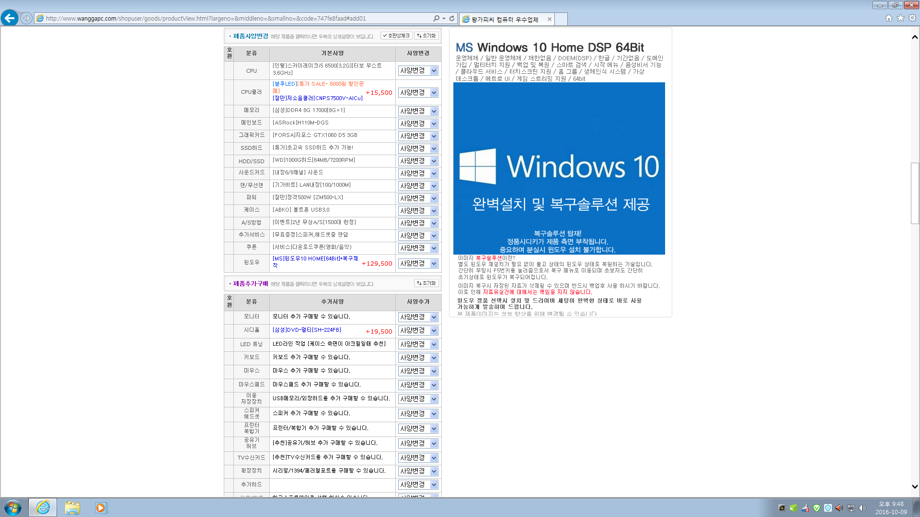Image resolution: width=920 pixels, height=517 pixels.
Task: Click the browser forward arrow button
Action: pos(26,18)
